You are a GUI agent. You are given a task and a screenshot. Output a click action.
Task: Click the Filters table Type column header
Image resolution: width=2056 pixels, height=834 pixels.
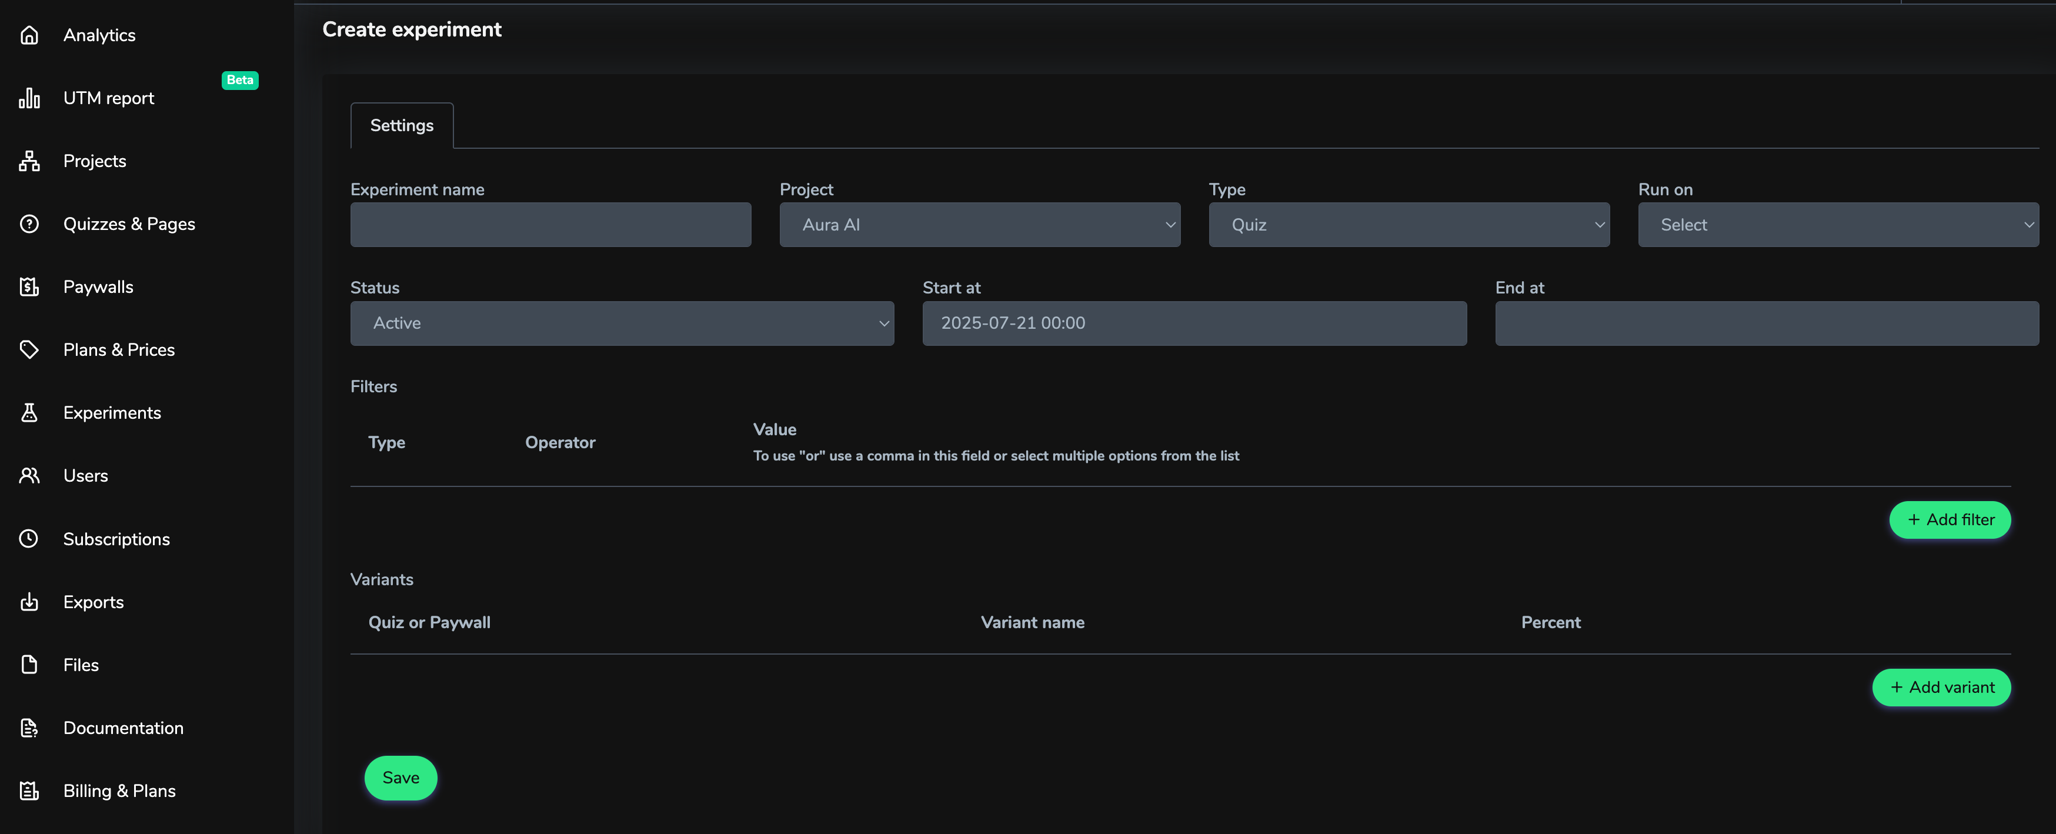click(x=386, y=442)
